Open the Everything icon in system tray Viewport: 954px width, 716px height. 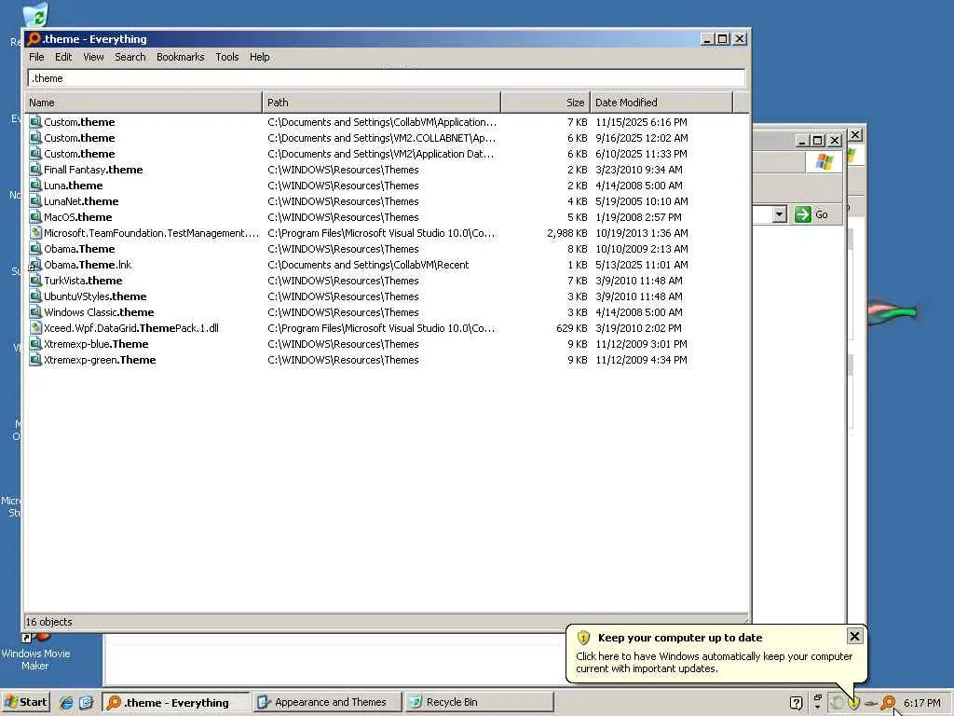(x=888, y=703)
